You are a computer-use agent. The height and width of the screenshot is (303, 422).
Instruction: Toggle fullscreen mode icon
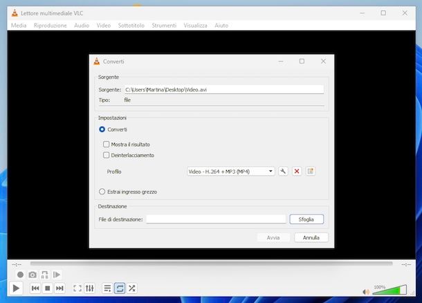click(77, 288)
